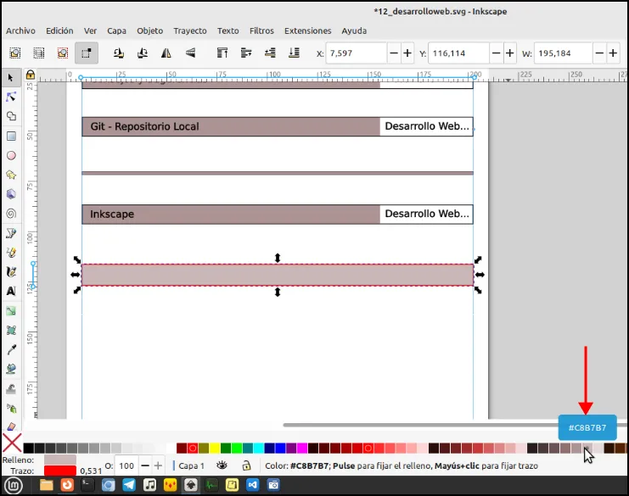Select the Pen Bezier tool
Screen dimensions: 629x496
(11, 233)
